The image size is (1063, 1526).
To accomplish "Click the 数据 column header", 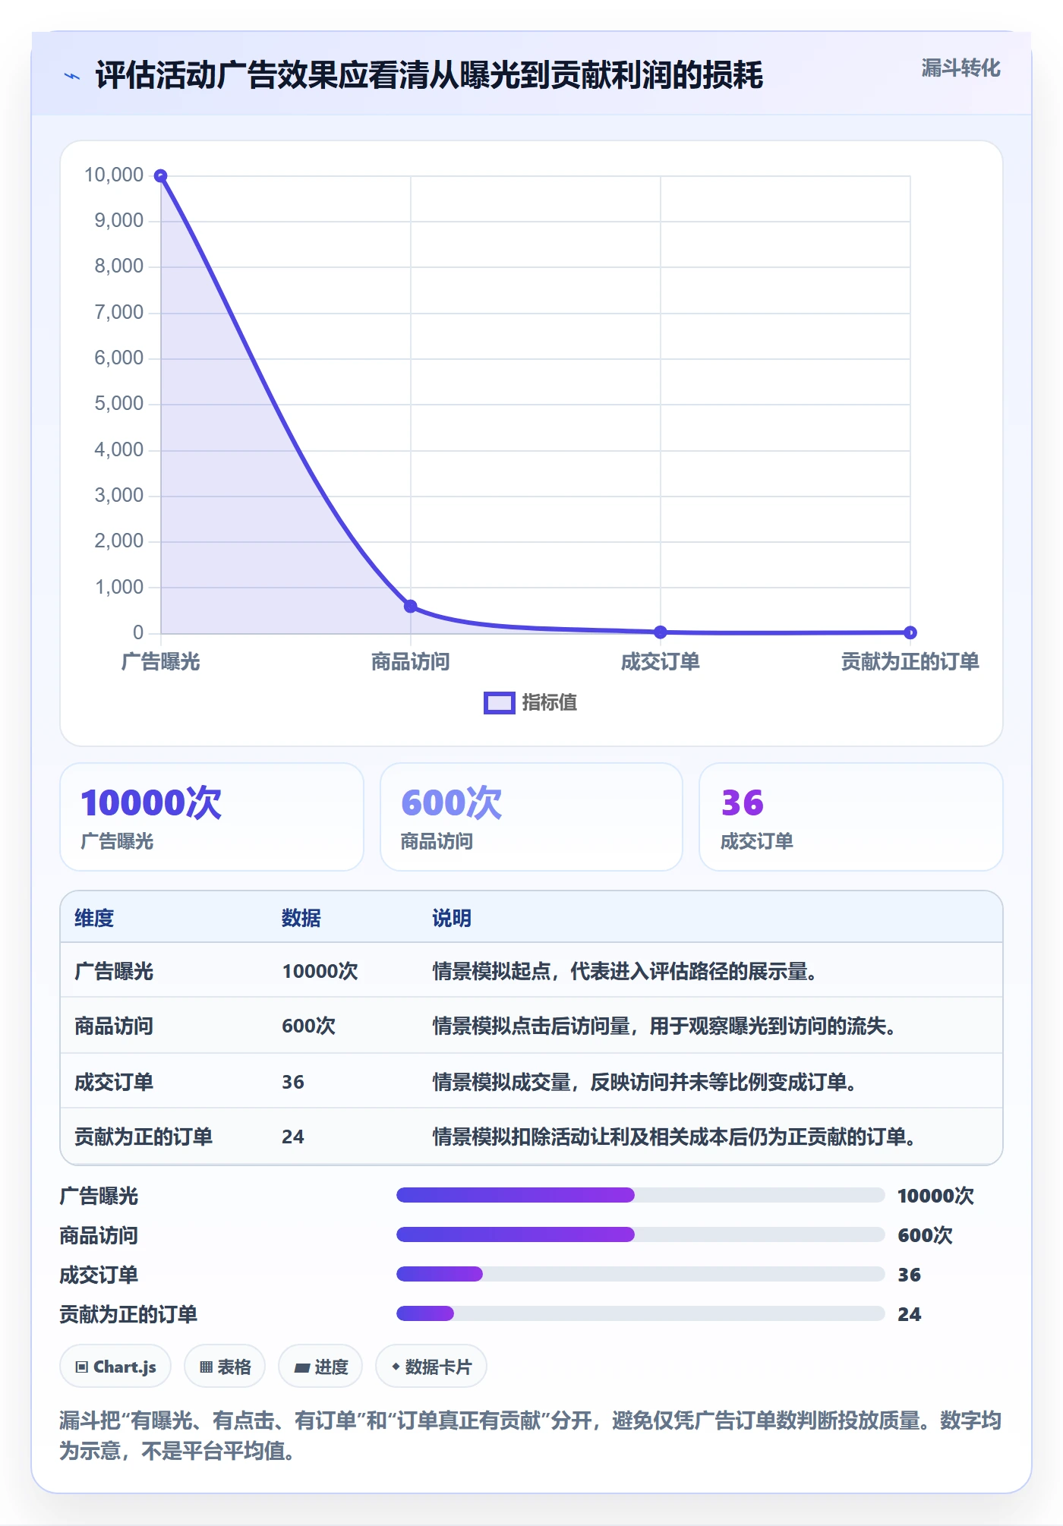I will pyautogui.click(x=301, y=918).
